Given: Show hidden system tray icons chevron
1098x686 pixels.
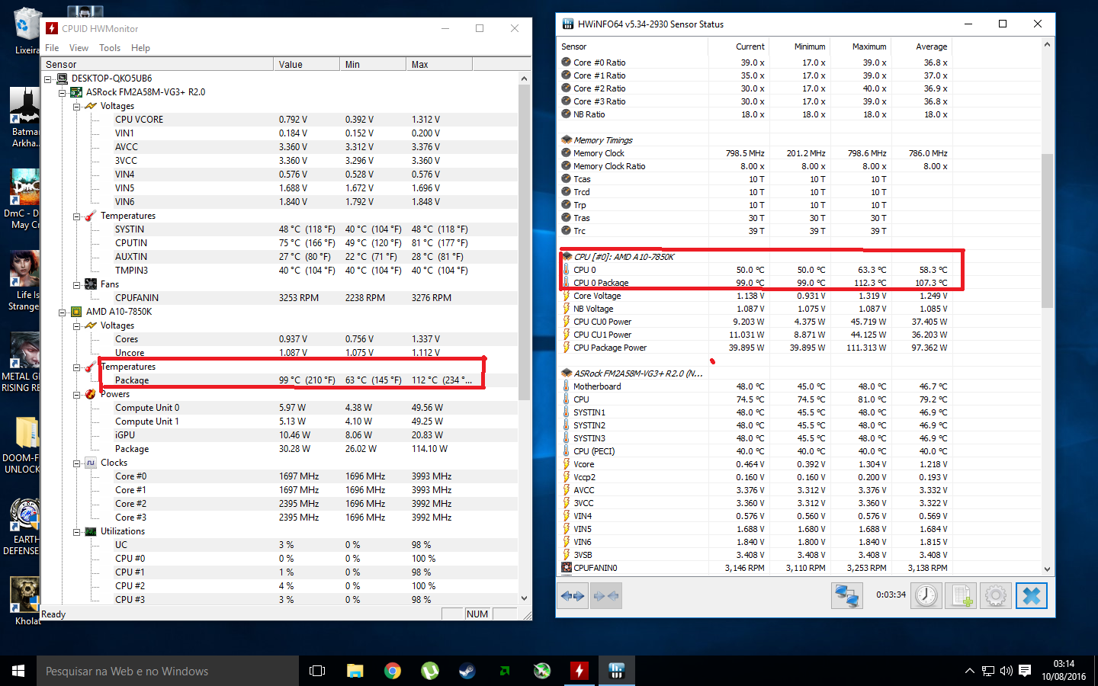Looking at the screenshot, I should click(969, 671).
